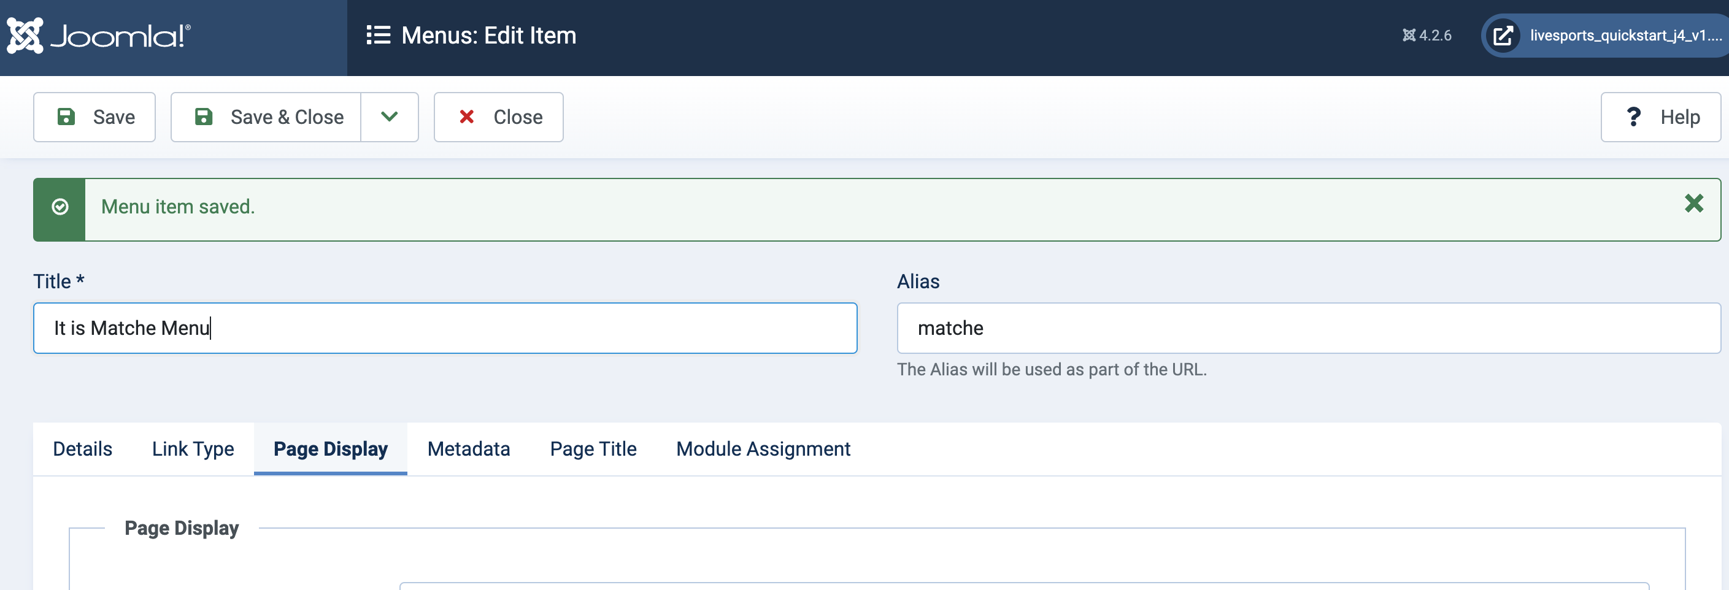
Task: Click the menu list icon beside Menus: Edit Item
Action: pos(378,36)
